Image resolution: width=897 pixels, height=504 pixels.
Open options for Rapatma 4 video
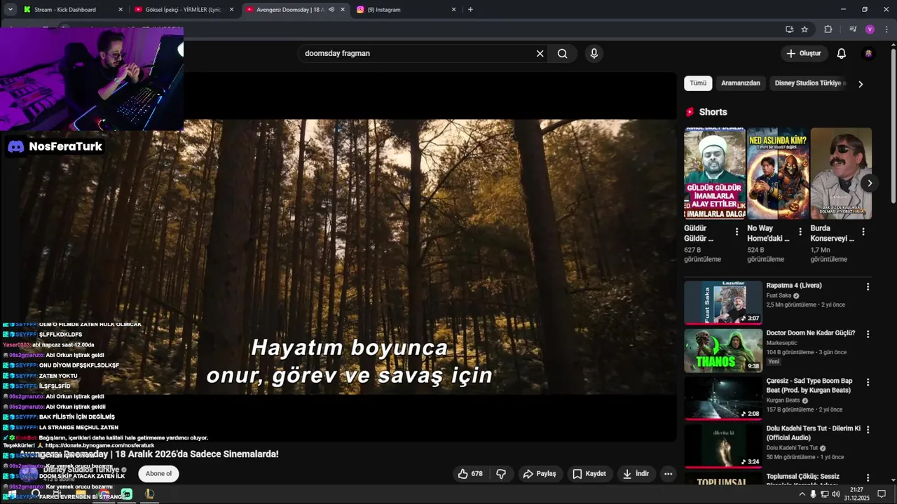pos(868,286)
